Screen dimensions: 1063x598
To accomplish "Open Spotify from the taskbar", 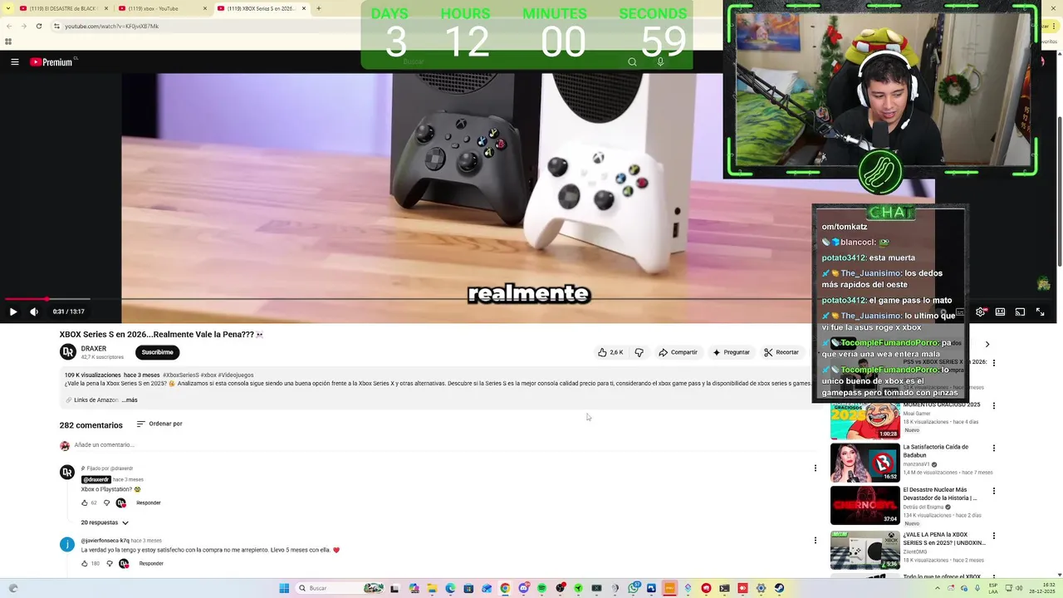I will (x=541, y=588).
